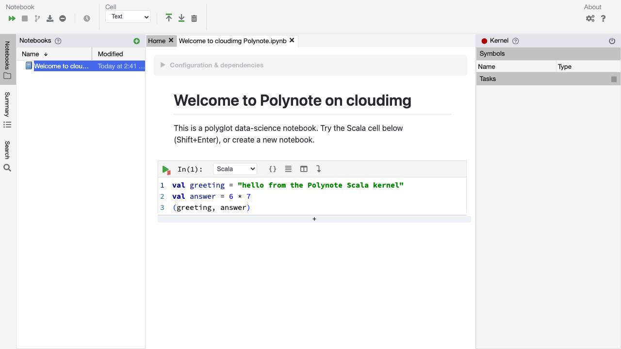Viewport: 621px width, 349px height.
Task: Click the polyglot data-science description paragraph
Action: (x=288, y=134)
